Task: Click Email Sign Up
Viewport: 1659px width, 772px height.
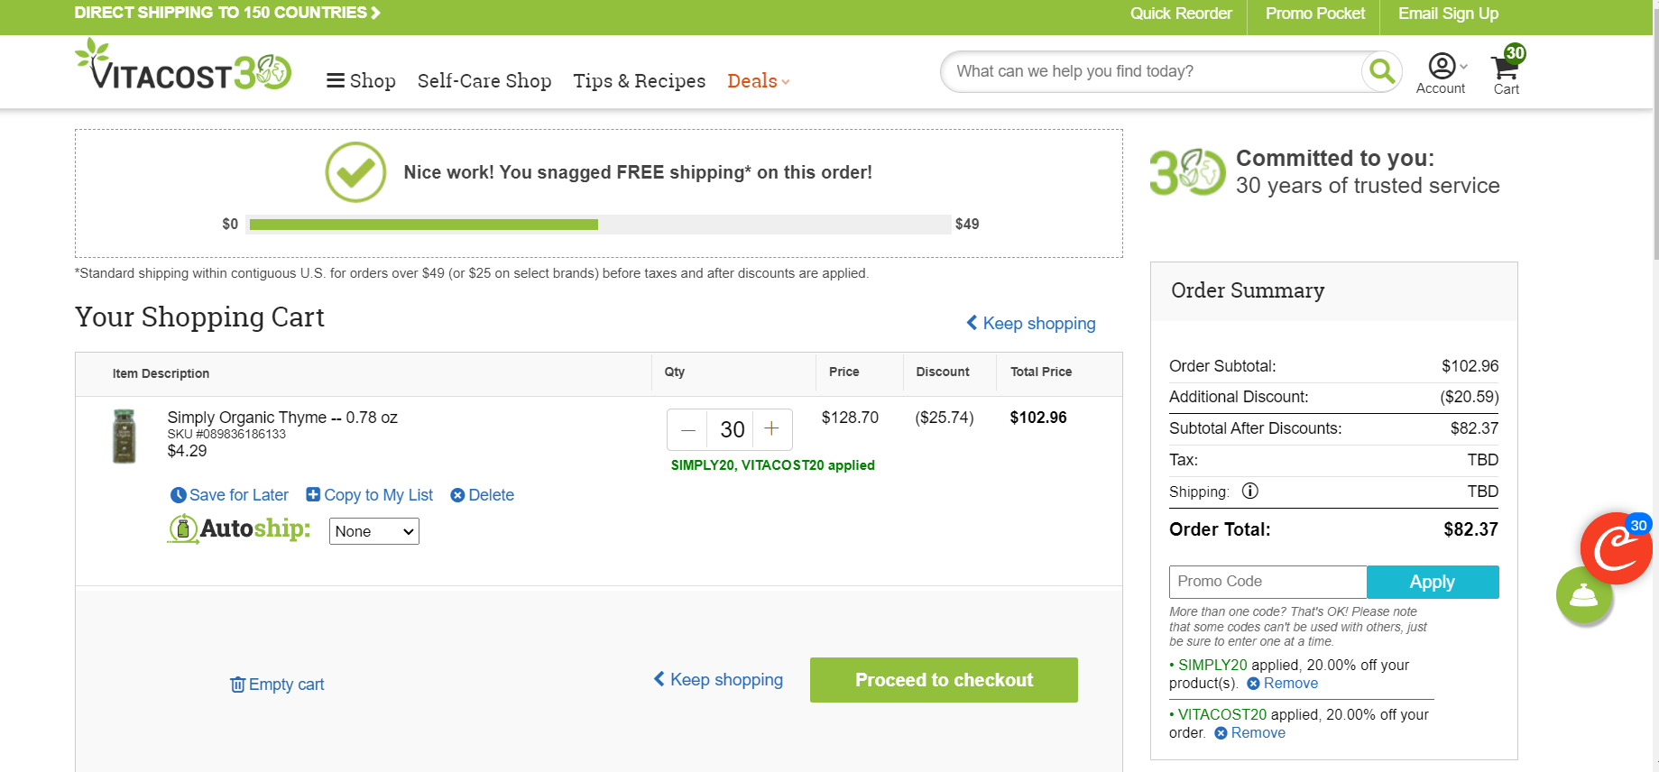Action: click(1448, 14)
